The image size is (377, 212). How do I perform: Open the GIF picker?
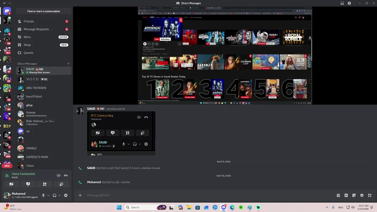346,195
